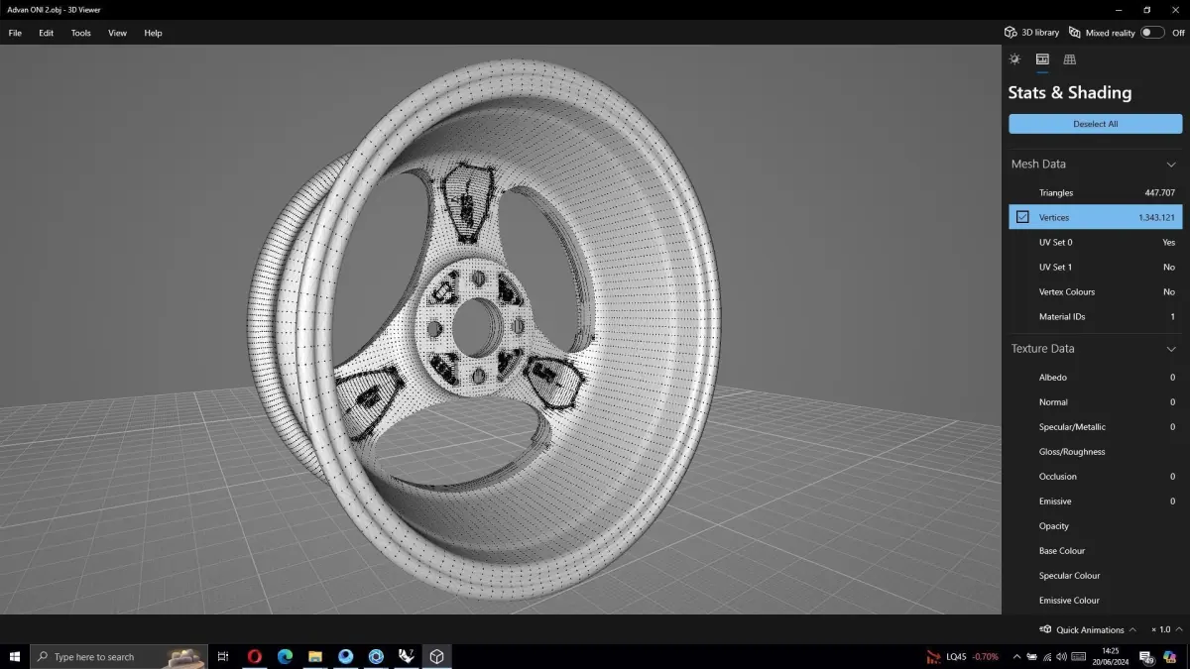This screenshot has width=1190, height=669.
Task: Select the Normal texture row
Action: pyautogui.click(x=1096, y=401)
